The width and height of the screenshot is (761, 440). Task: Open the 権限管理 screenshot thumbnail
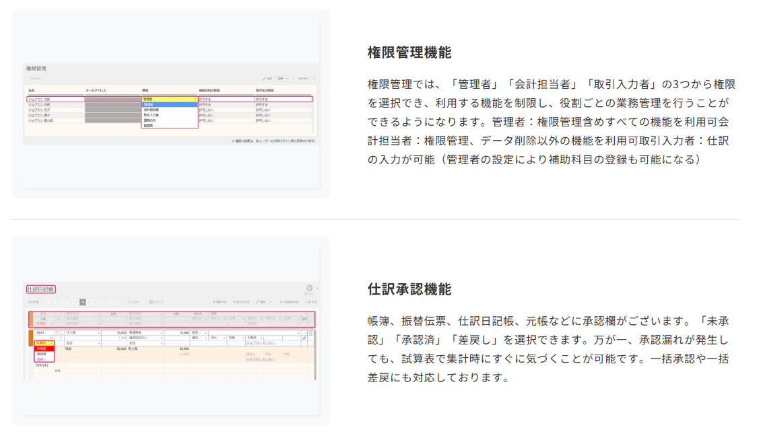[171, 104]
